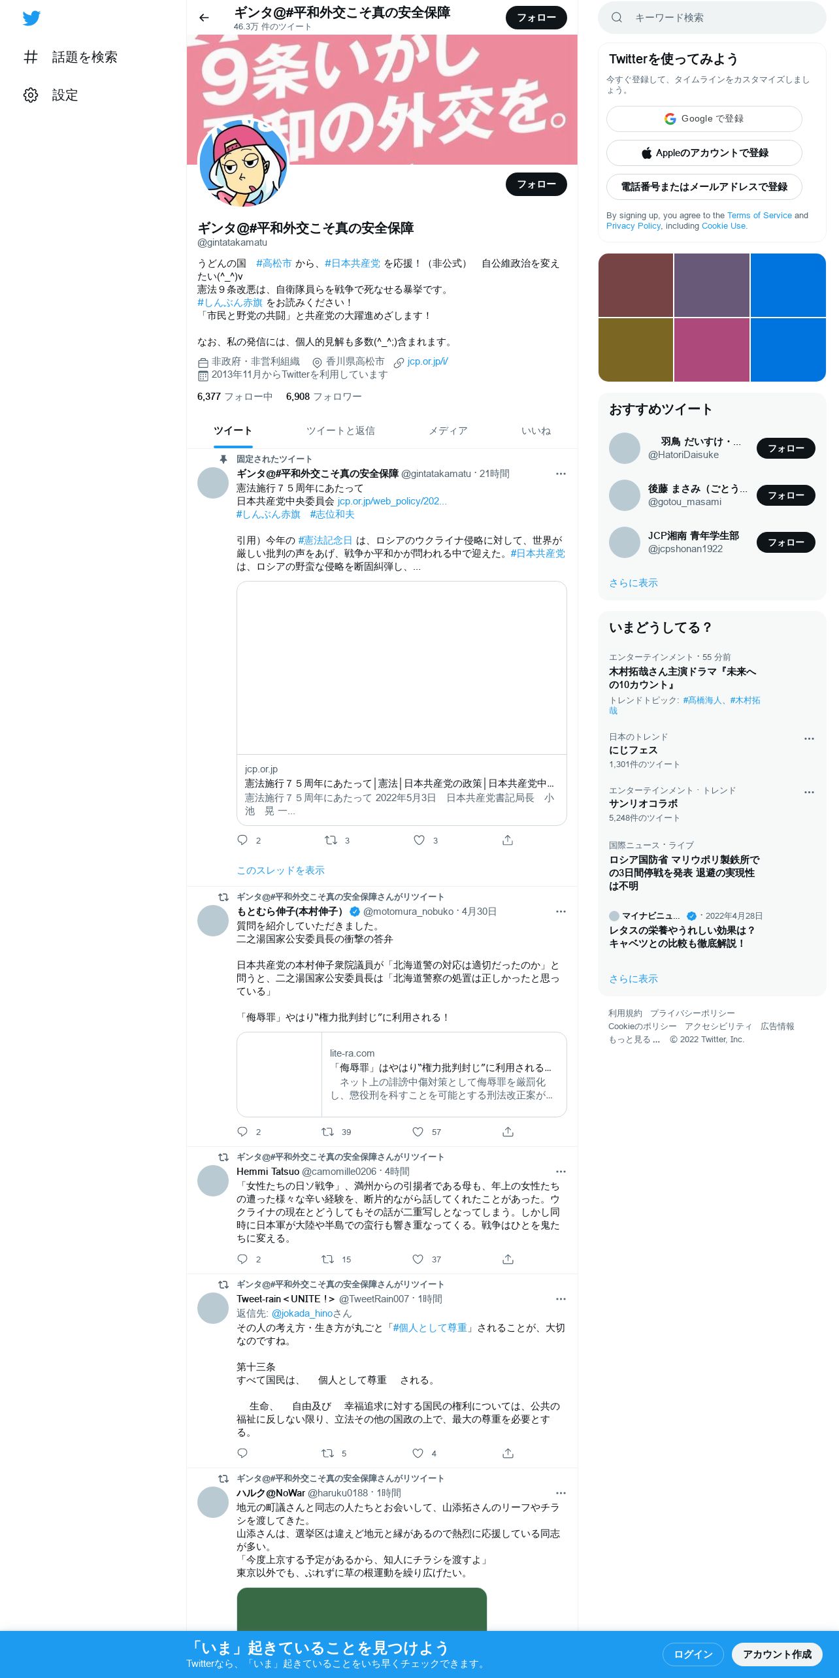Open プライバシーポリシー footer link

pos(692,1013)
